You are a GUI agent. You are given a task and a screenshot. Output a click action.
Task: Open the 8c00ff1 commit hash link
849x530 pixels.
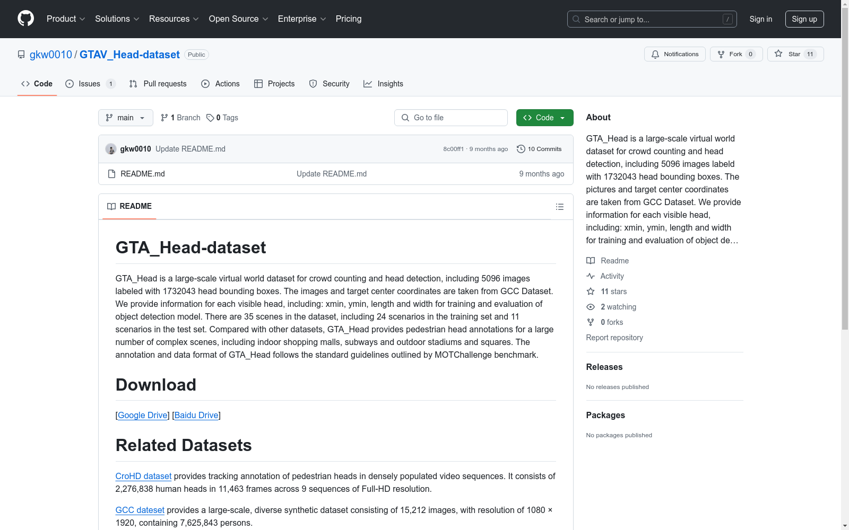tap(454, 149)
